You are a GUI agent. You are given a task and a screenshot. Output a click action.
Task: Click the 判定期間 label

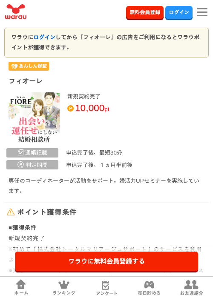click(32, 165)
